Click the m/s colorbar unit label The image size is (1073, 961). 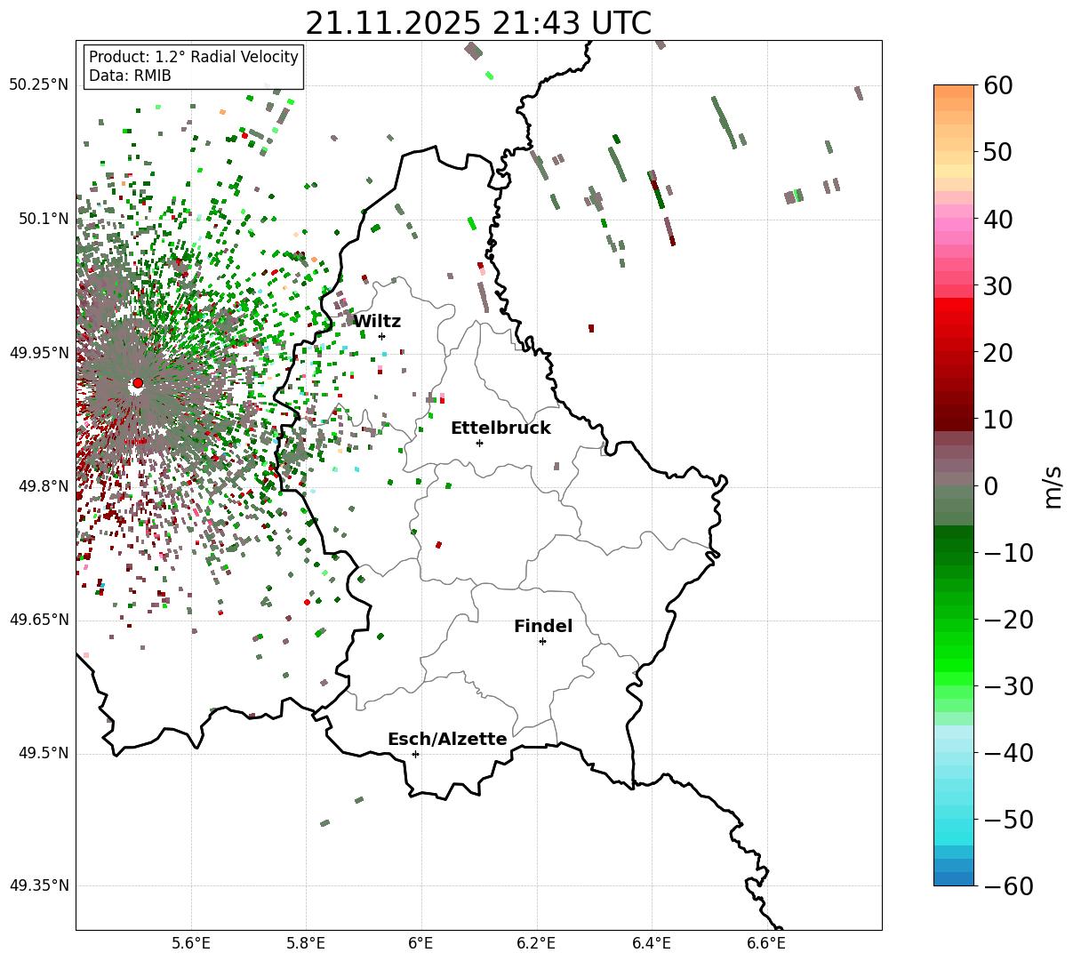tap(1053, 485)
